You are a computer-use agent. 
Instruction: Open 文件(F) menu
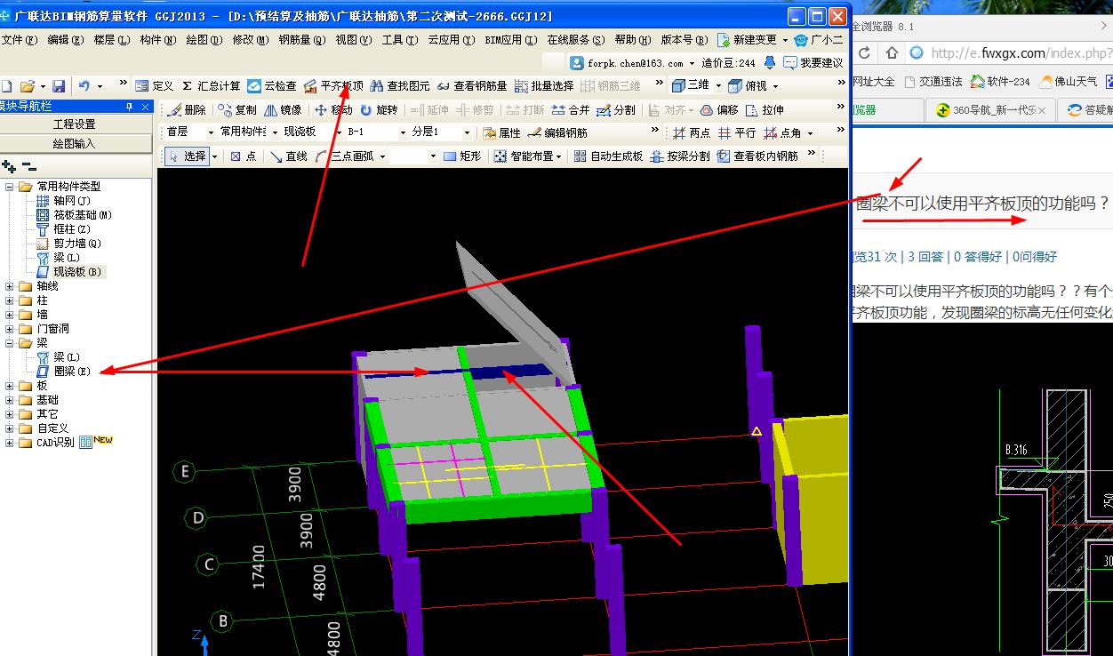click(x=20, y=40)
